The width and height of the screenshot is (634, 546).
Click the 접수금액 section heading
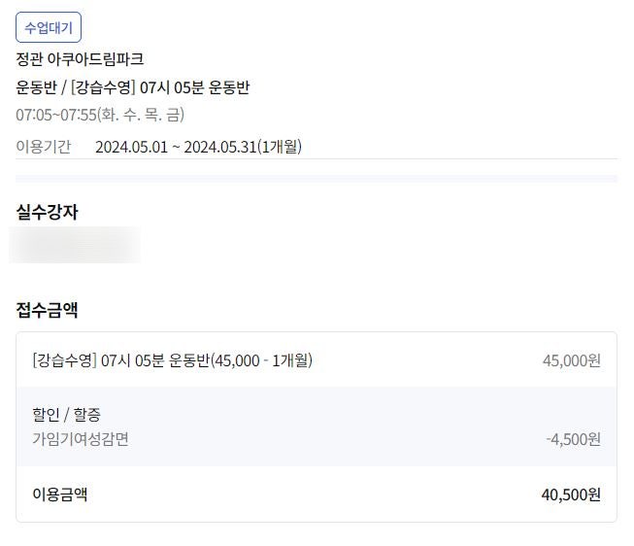click(x=47, y=310)
